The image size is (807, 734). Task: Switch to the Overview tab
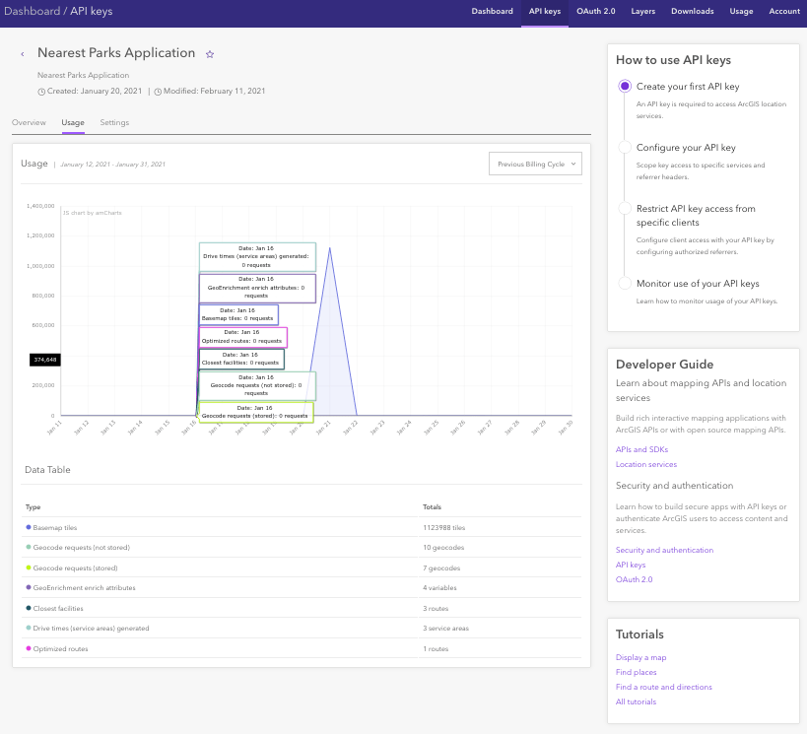pos(29,123)
